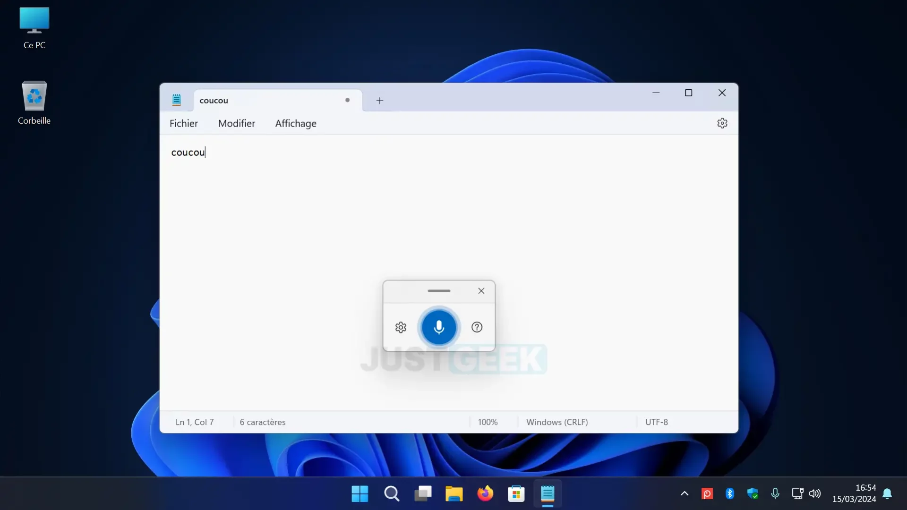Screen dimensions: 907x510
Task: Open voice typing settings gear
Action: pos(401,327)
